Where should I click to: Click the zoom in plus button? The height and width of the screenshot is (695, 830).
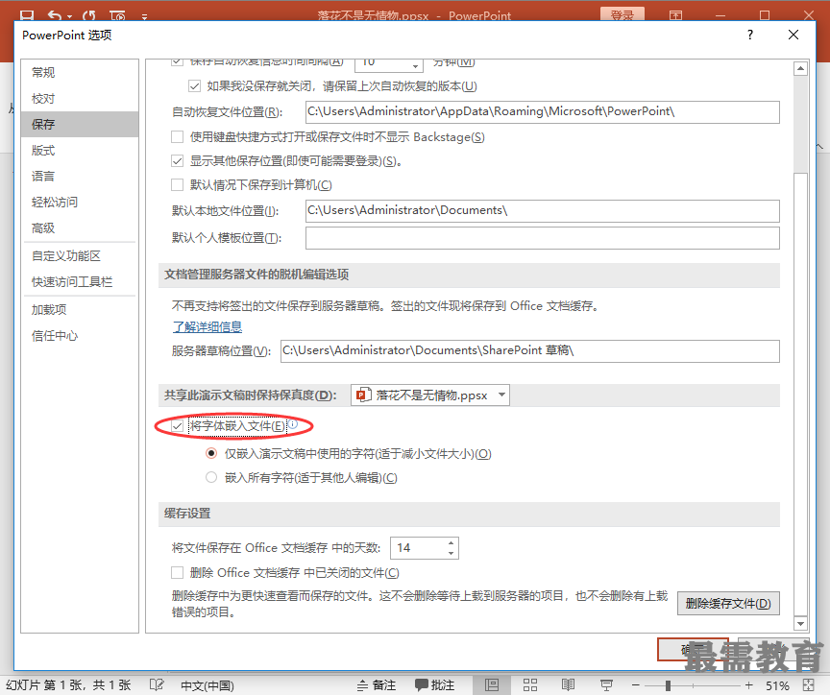(748, 685)
